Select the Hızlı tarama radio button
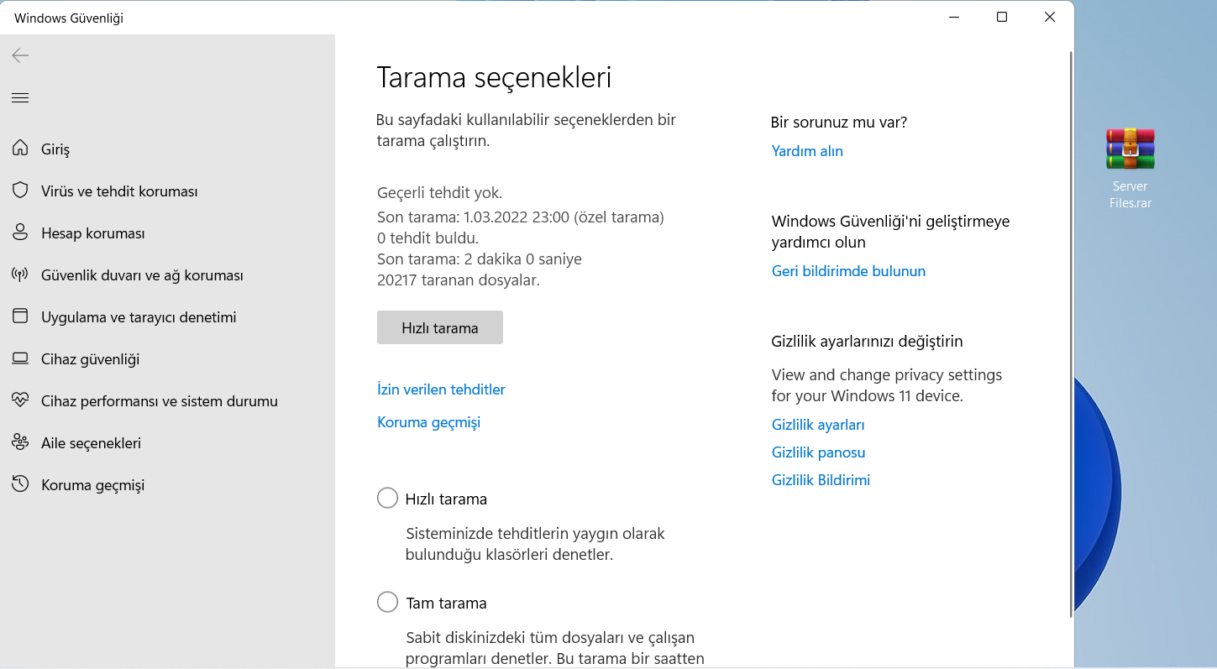This screenshot has height=669, width=1217. tap(387, 499)
